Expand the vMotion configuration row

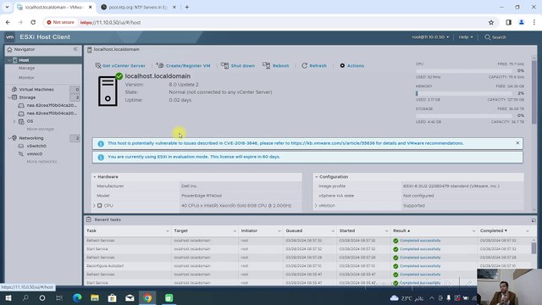tap(316, 205)
